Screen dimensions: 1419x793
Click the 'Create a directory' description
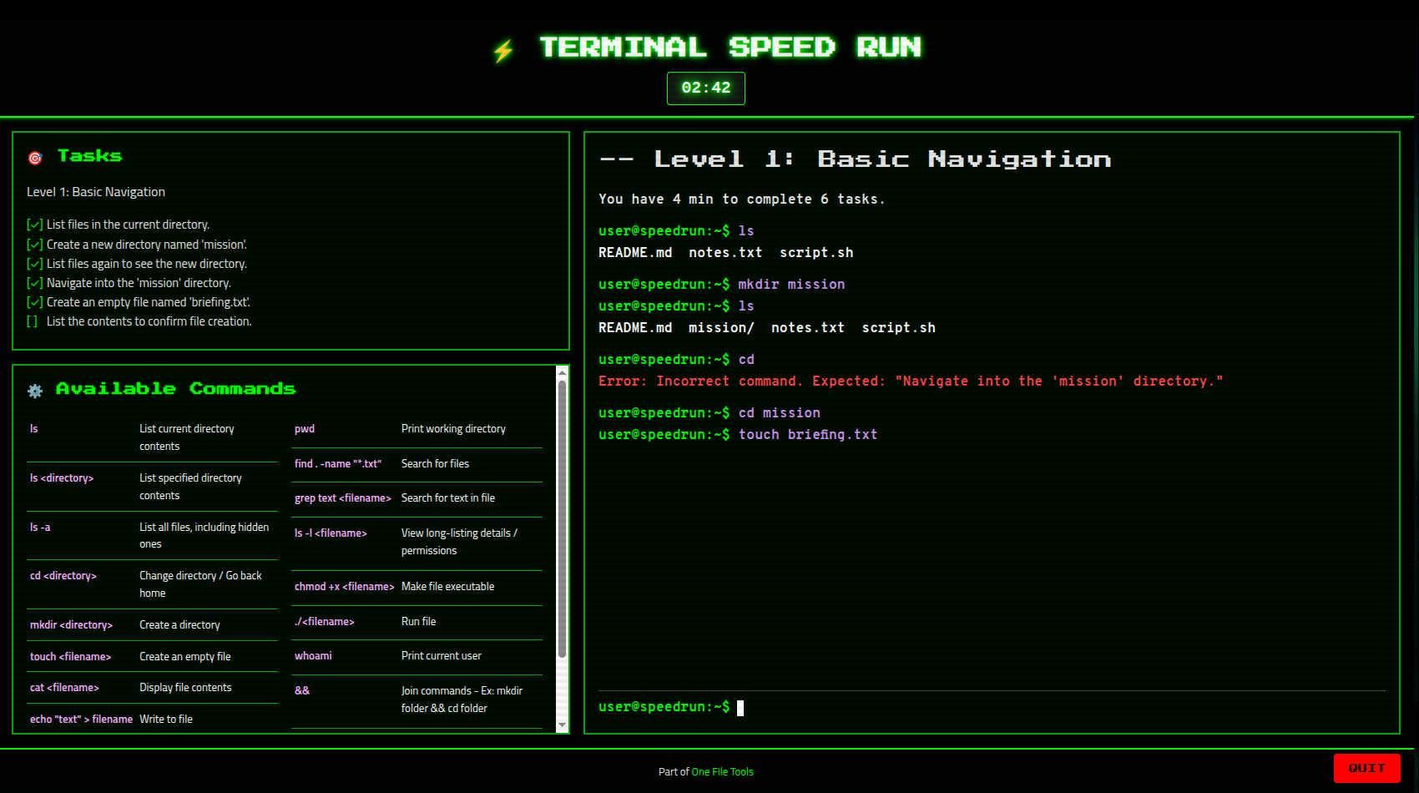click(179, 625)
